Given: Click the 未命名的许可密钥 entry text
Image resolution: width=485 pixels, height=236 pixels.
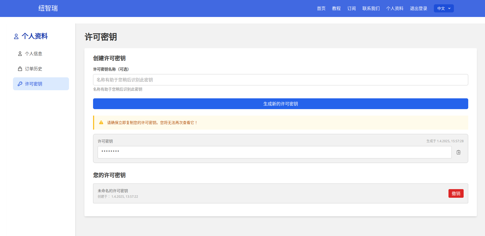Looking at the screenshot, I should click(x=113, y=191).
